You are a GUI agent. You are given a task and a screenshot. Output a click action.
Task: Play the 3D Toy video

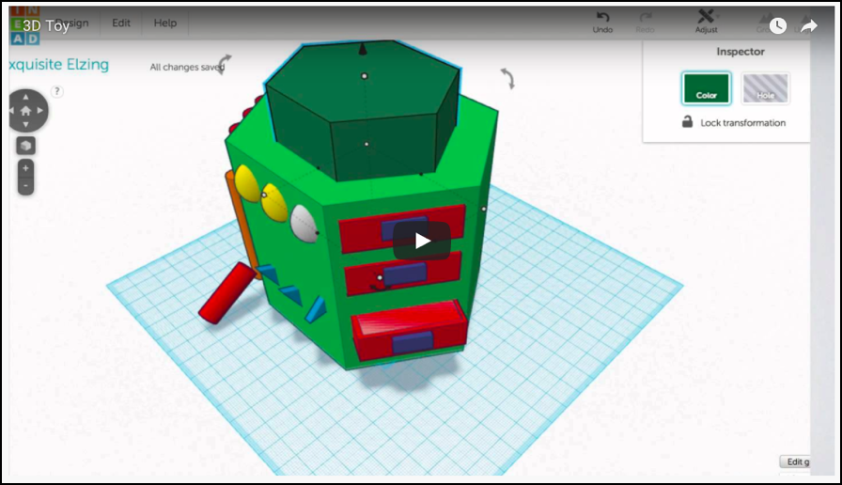point(422,241)
